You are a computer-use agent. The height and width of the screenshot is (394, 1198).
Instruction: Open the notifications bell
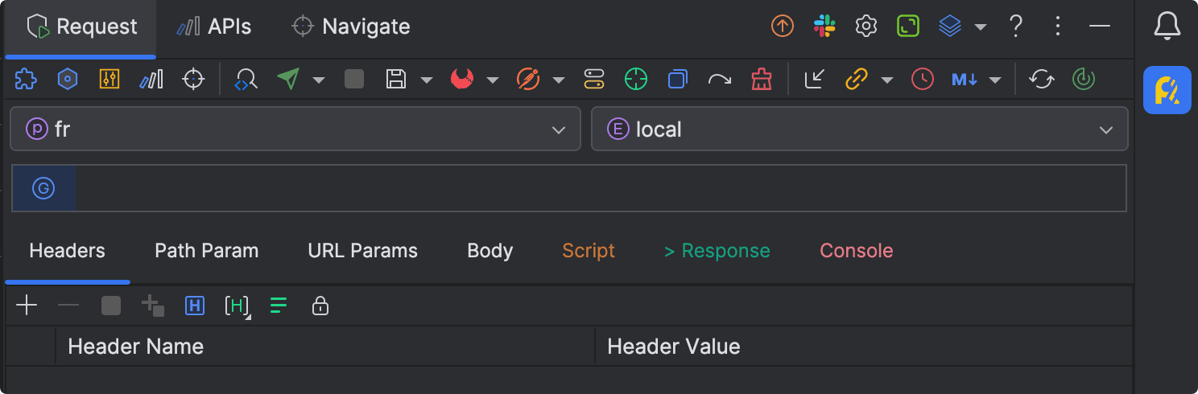tap(1167, 27)
